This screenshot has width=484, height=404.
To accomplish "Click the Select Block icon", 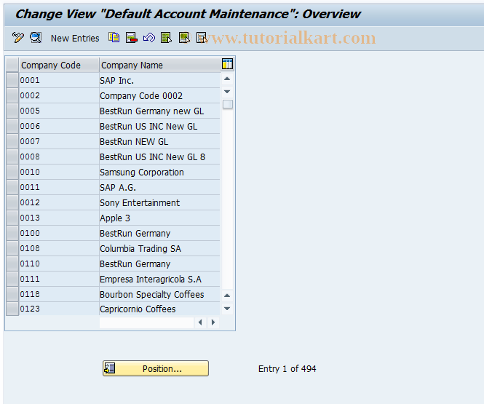I will pos(184,38).
